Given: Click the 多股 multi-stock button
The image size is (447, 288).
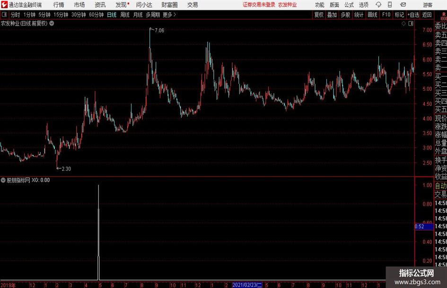Looking at the screenshot, I should point(345,15).
